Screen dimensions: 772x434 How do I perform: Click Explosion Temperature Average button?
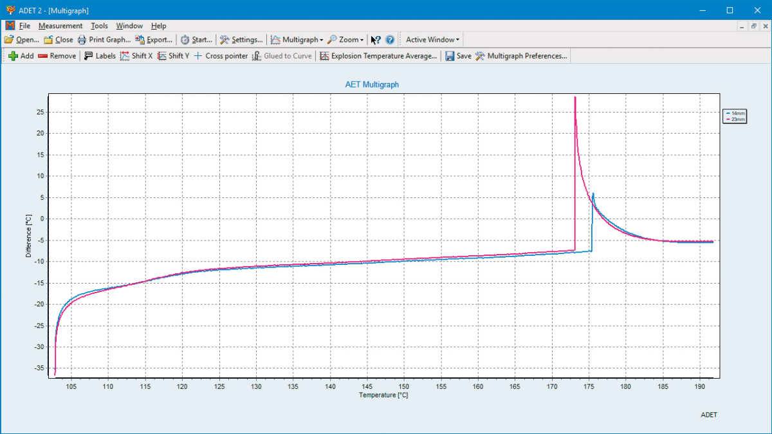379,56
